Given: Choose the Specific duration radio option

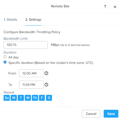Looking at the screenshot, I should pos(5,62).
